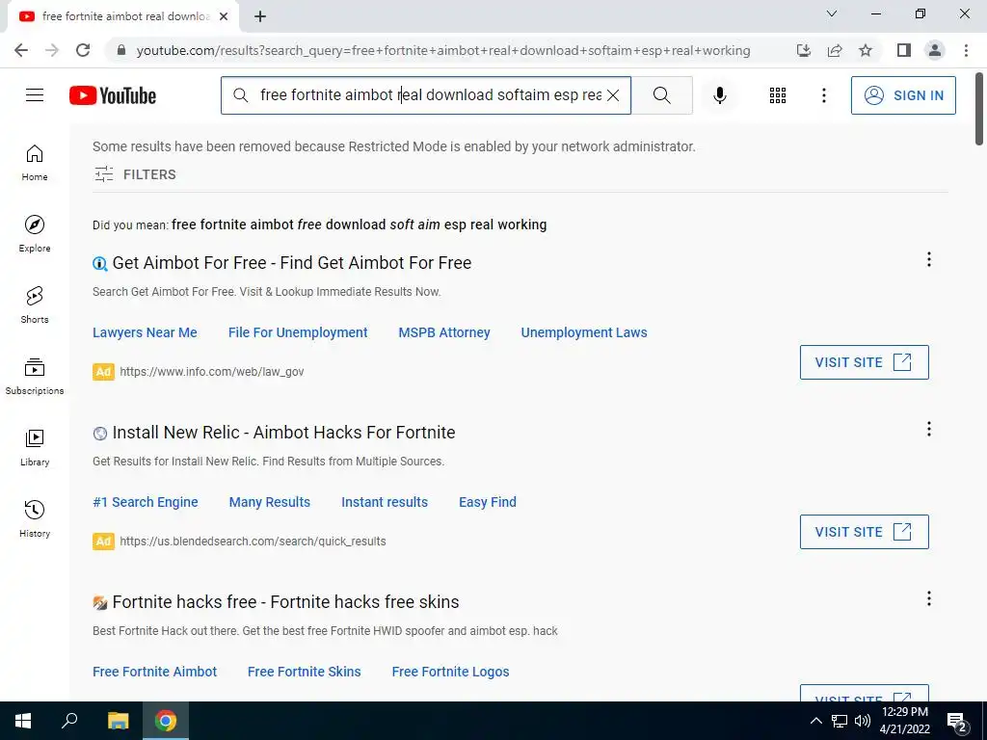Open the Chrome profile avatar
This screenshot has width=987, height=740.
tap(935, 50)
